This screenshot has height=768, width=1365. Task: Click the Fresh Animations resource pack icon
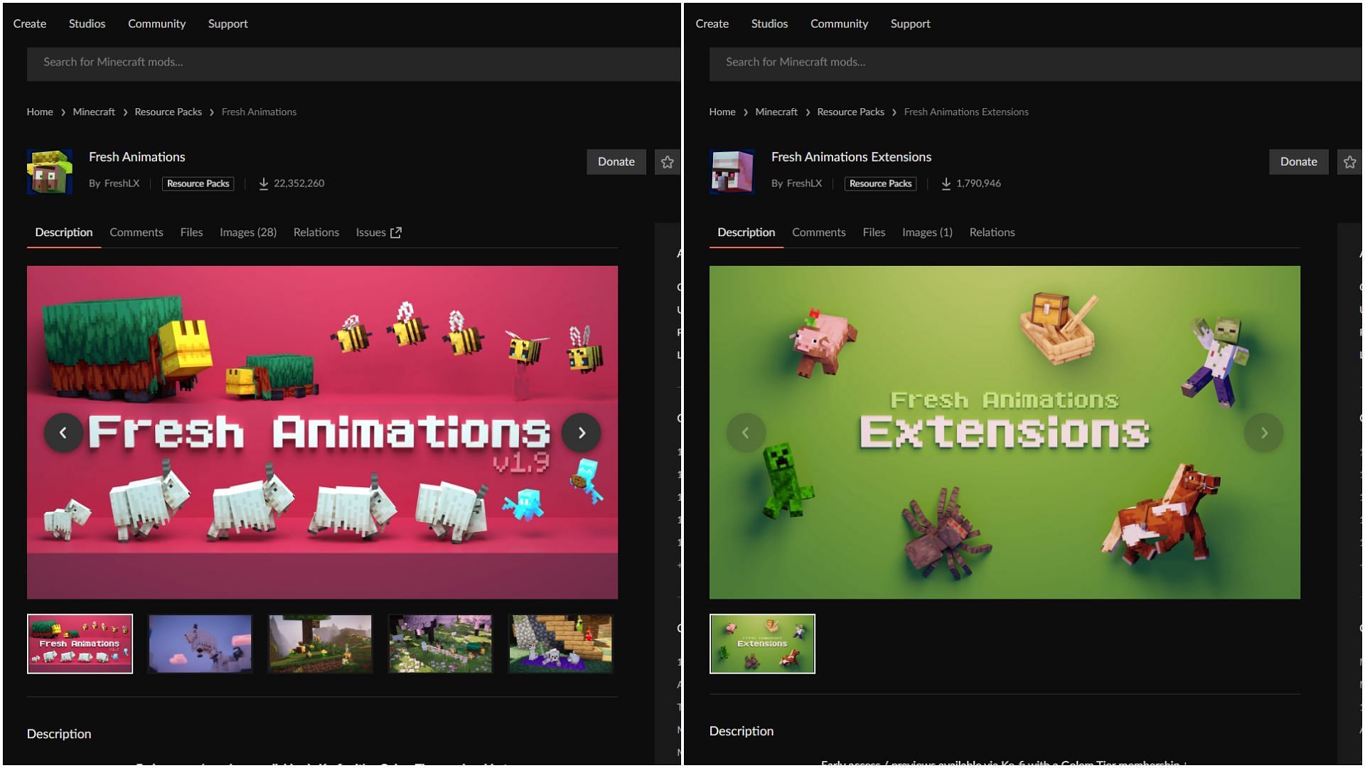coord(49,171)
